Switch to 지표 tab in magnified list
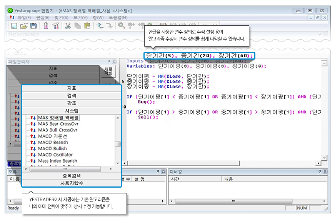This screenshot has height=223, width=335. click(72, 88)
